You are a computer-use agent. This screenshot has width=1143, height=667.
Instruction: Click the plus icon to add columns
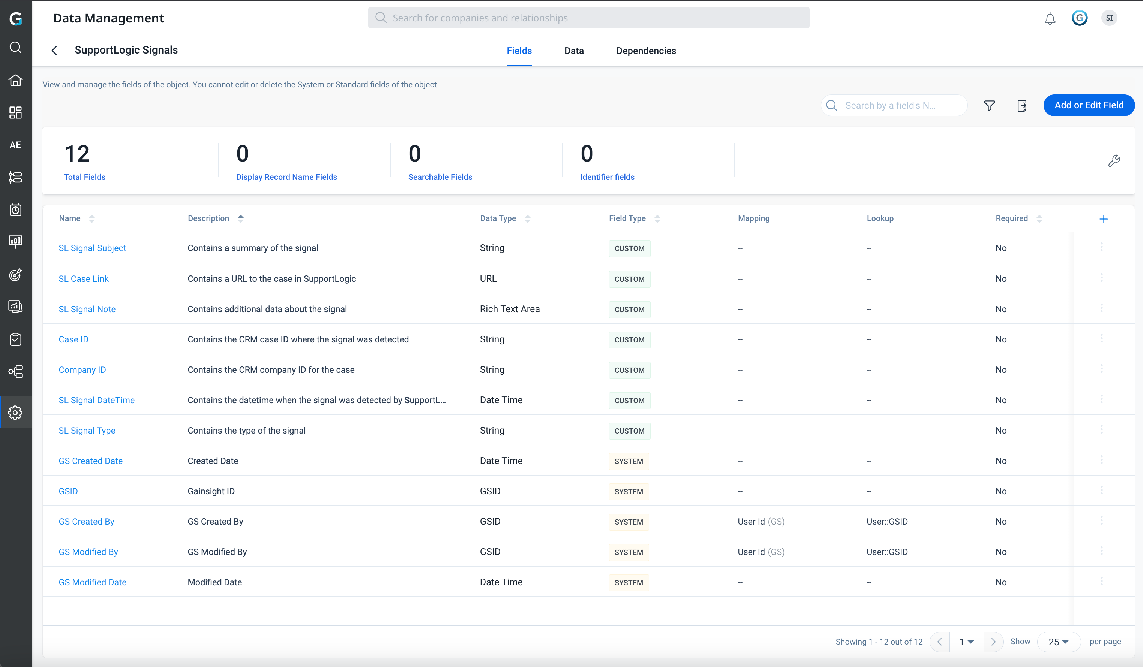click(x=1104, y=219)
